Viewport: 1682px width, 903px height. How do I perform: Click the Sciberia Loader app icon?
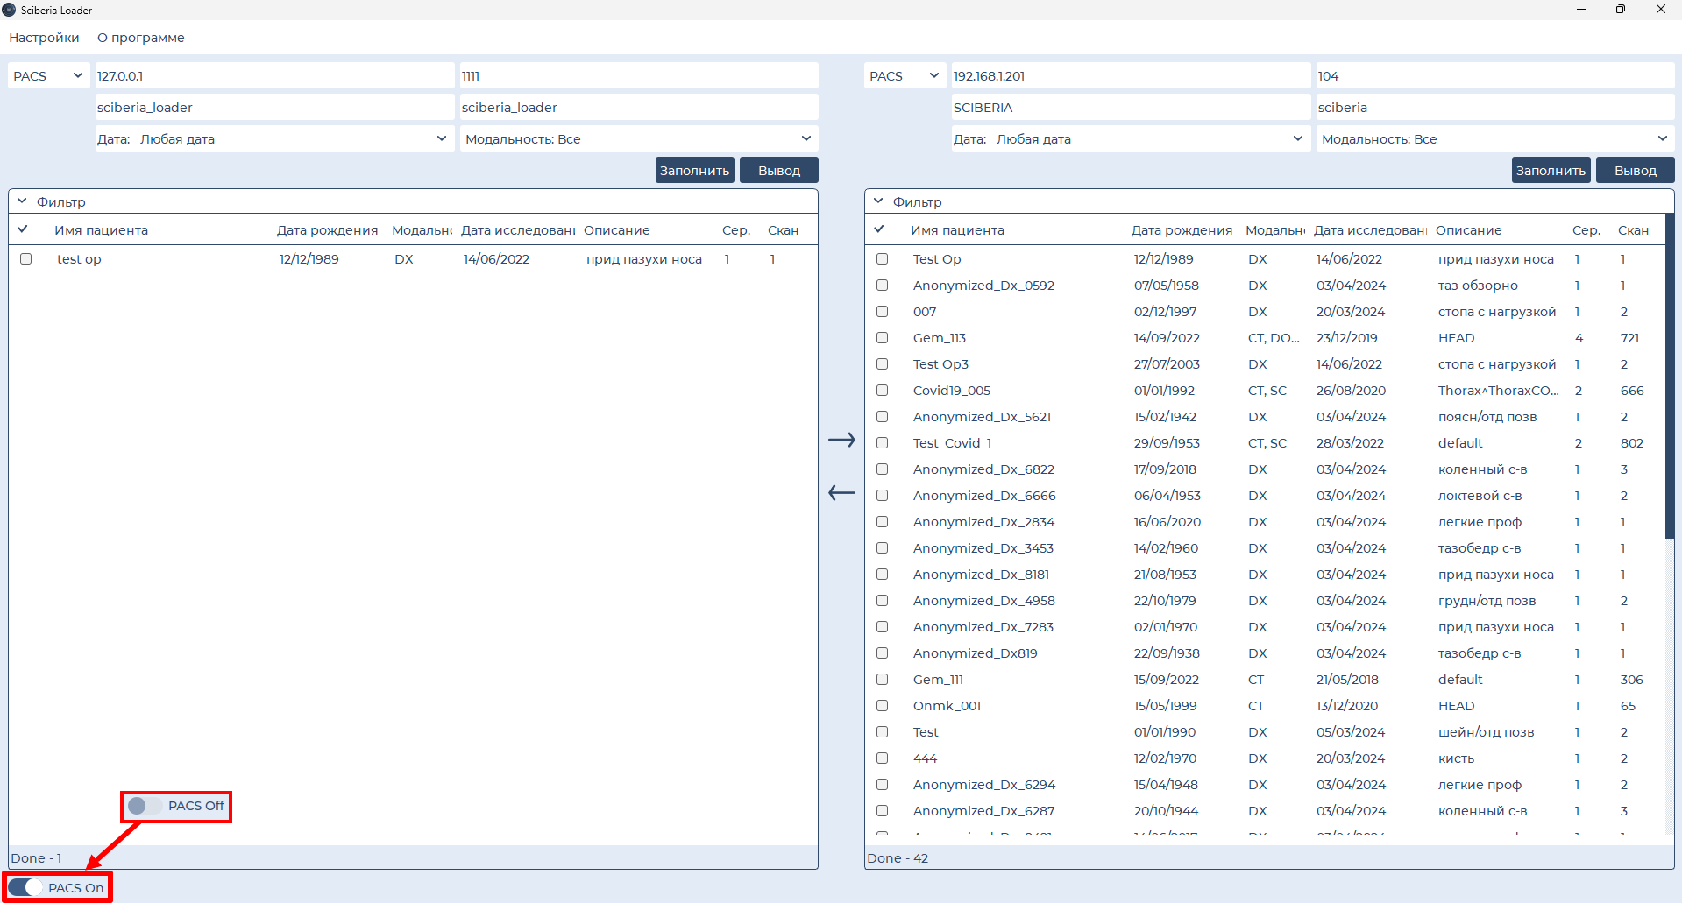pos(9,10)
